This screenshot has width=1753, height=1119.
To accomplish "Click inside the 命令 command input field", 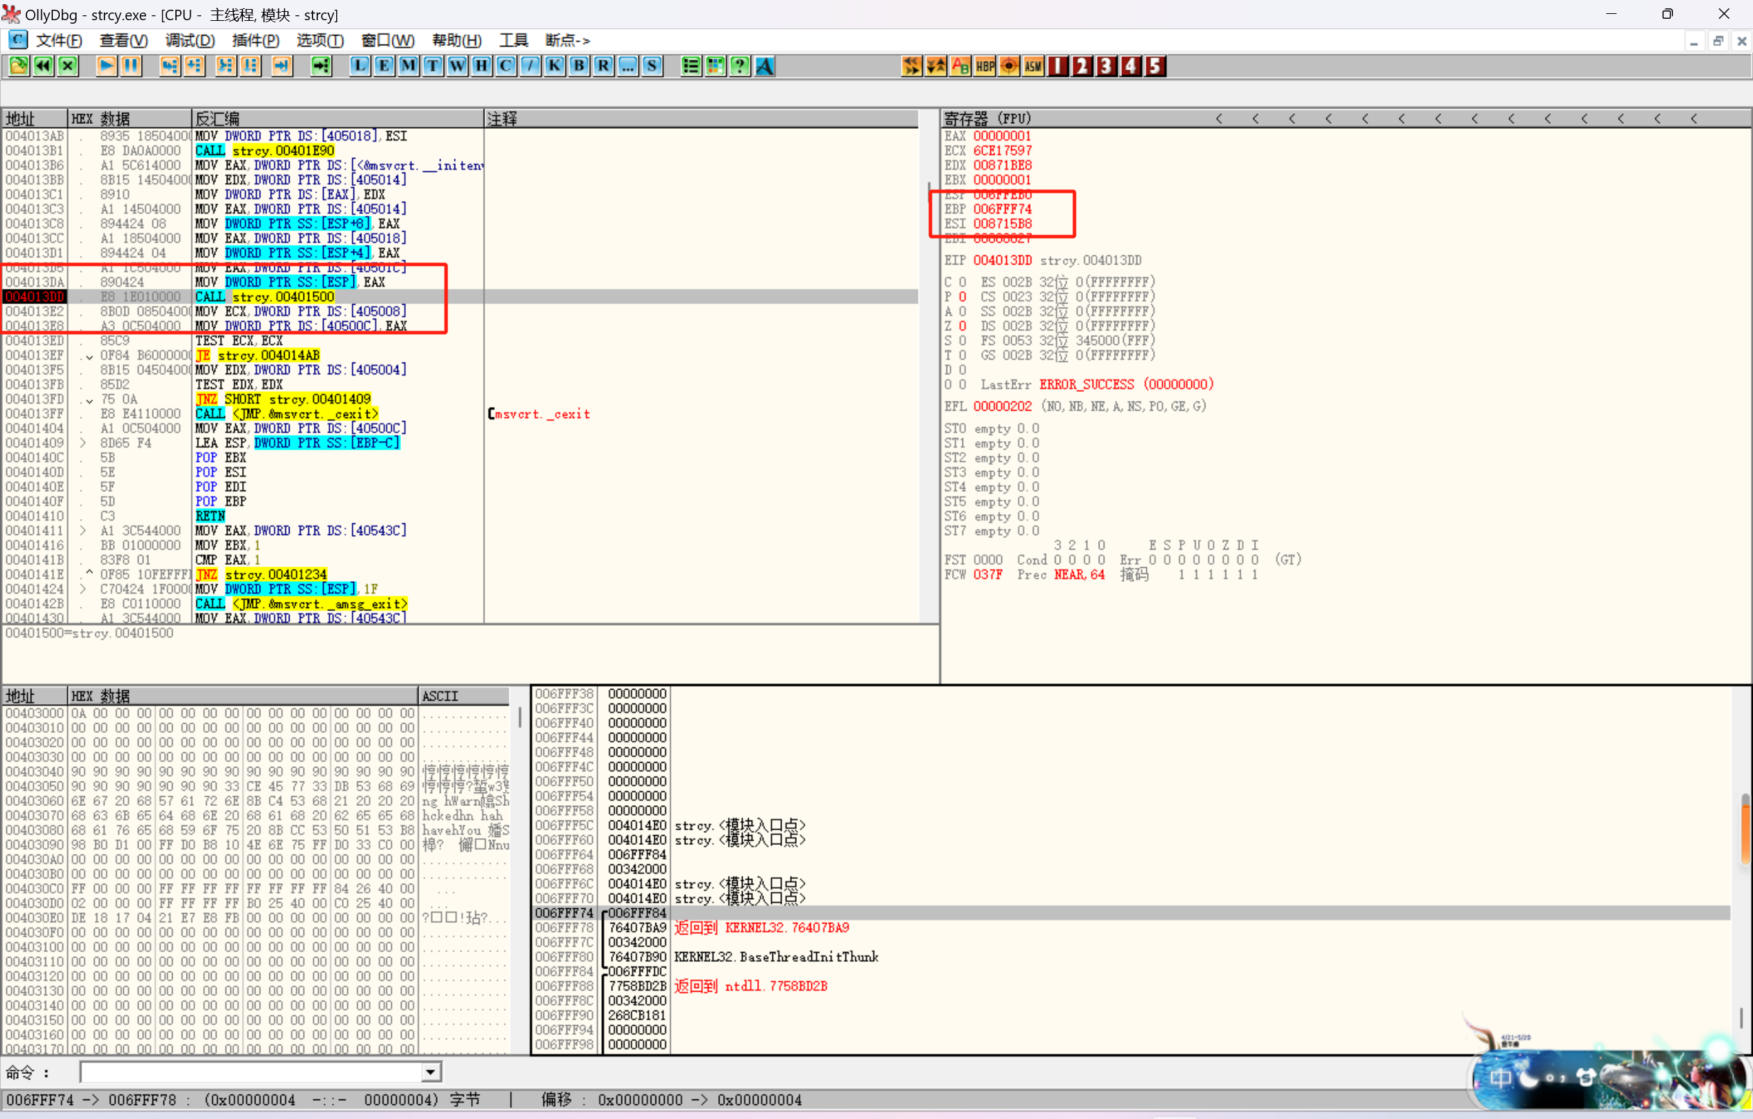I will coord(251,1072).
